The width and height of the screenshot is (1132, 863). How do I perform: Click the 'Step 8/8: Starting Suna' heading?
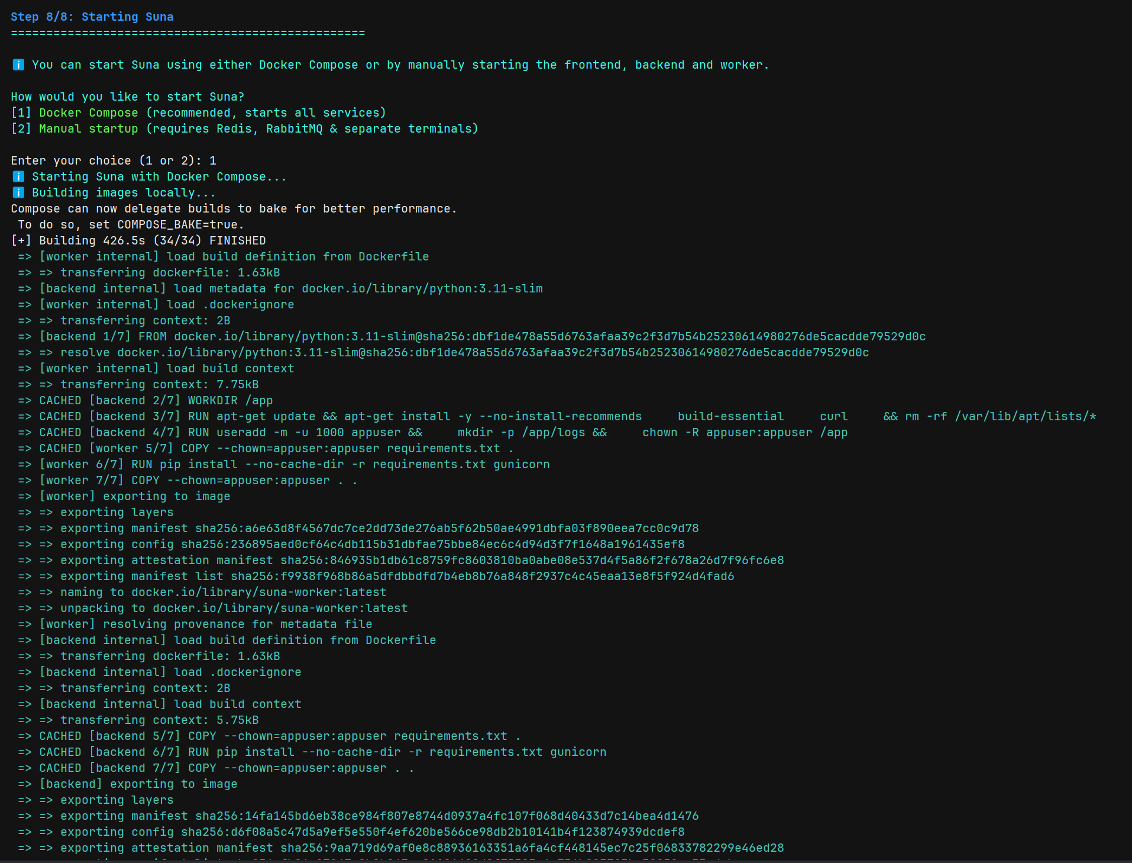[x=92, y=17]
